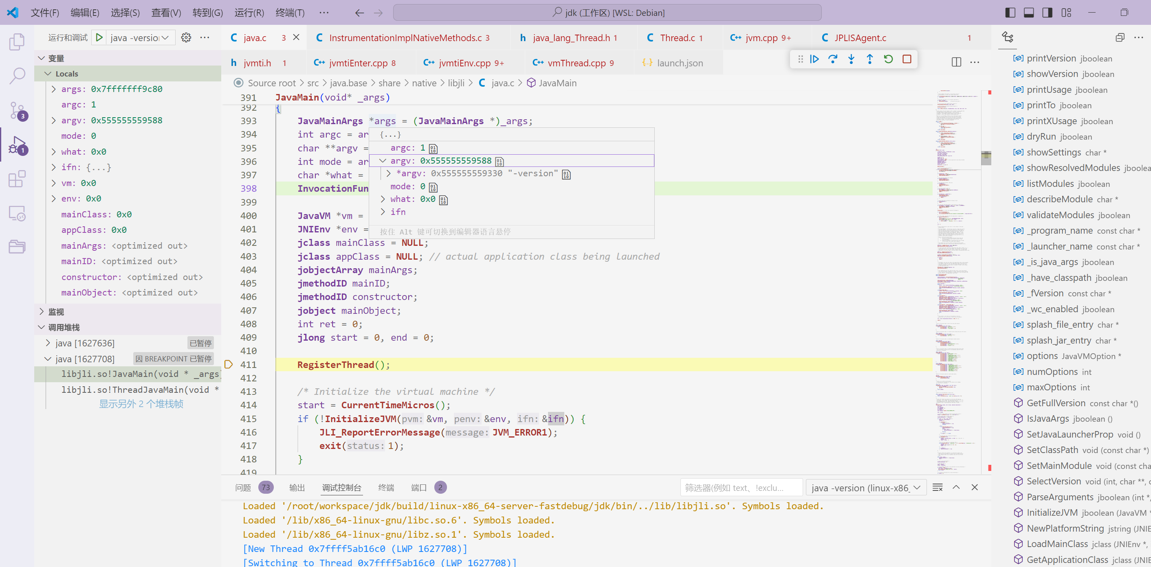The image size is (1151, 567).
Task: Open the 文件(F) menu
Action: [45, 13]
